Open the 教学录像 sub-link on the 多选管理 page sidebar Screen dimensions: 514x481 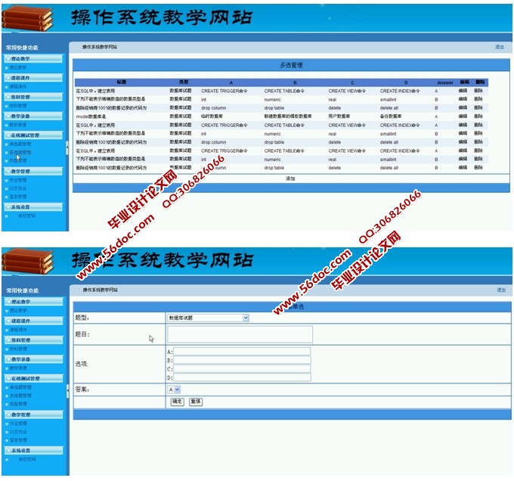[x=18, y=125]
